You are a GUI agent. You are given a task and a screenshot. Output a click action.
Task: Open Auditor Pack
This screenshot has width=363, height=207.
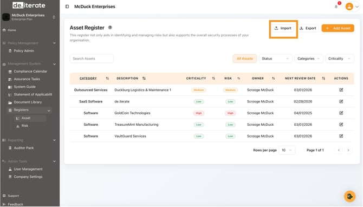pos(21,148)
